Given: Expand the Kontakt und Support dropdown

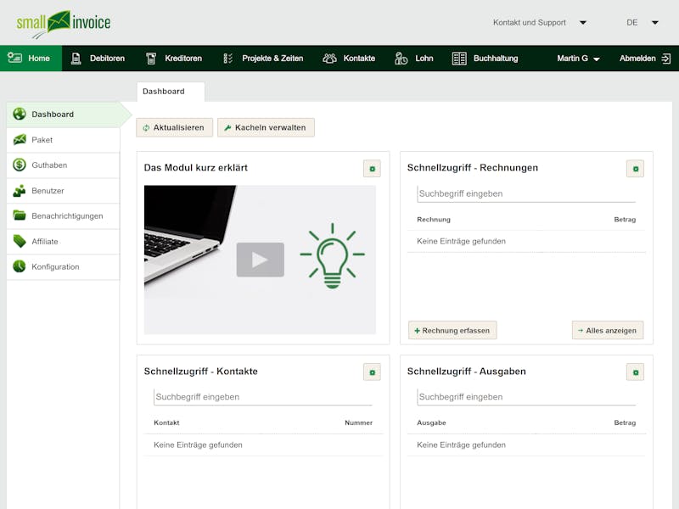Looking at the screenshot, I should [540, 23].
